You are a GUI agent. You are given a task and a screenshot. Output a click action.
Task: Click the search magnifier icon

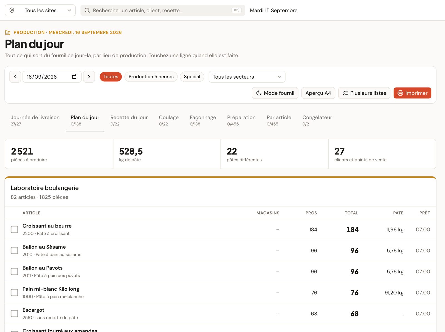(x=87, y=10)
